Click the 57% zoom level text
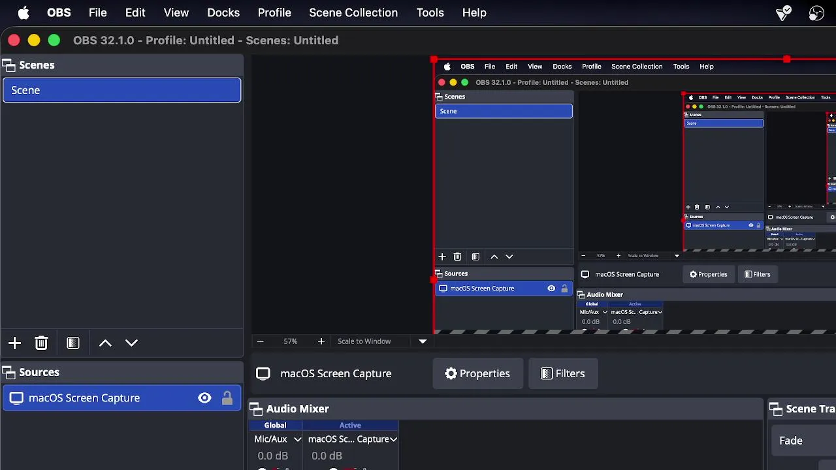The height and width of the screenshot is (470, 836). pos(291,341)
